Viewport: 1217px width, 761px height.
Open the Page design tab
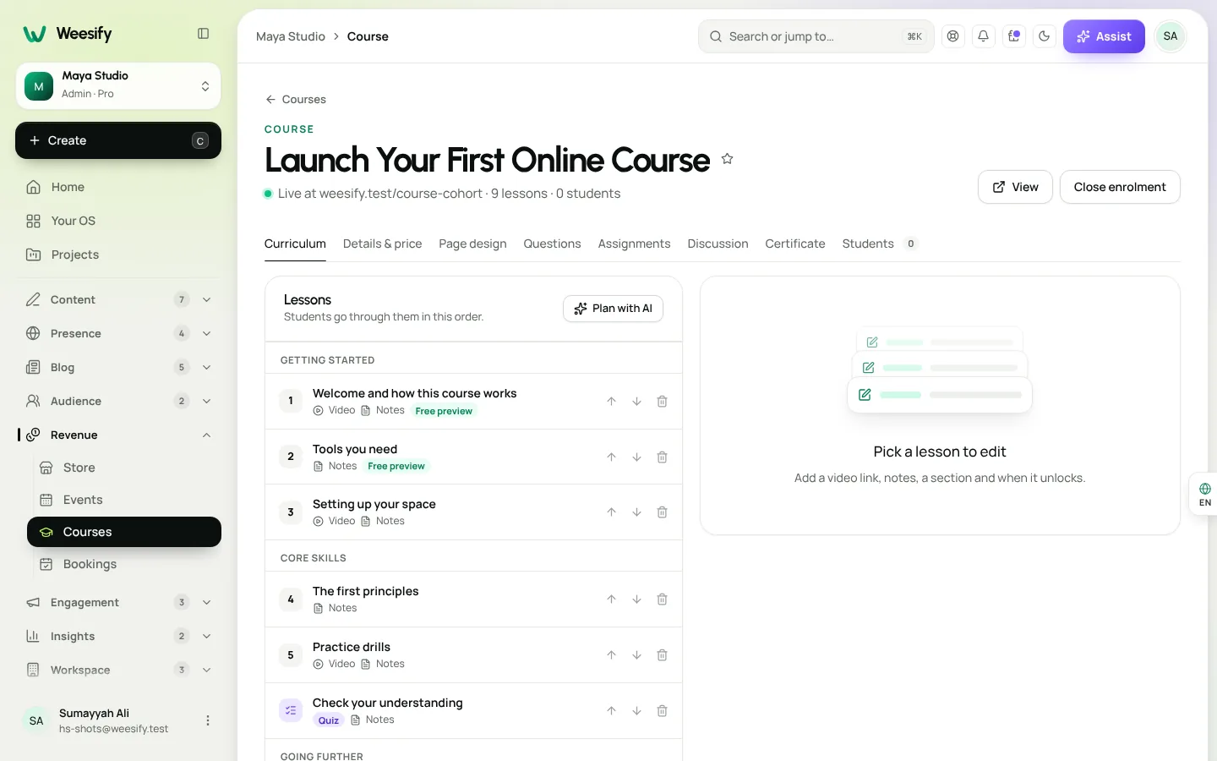coord(472,244)
